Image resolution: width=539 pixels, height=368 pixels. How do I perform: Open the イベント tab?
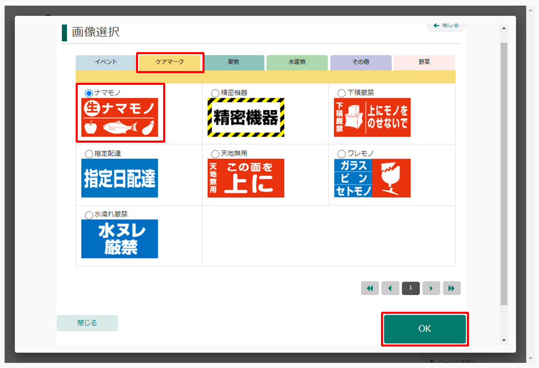[x=106, y=62]
